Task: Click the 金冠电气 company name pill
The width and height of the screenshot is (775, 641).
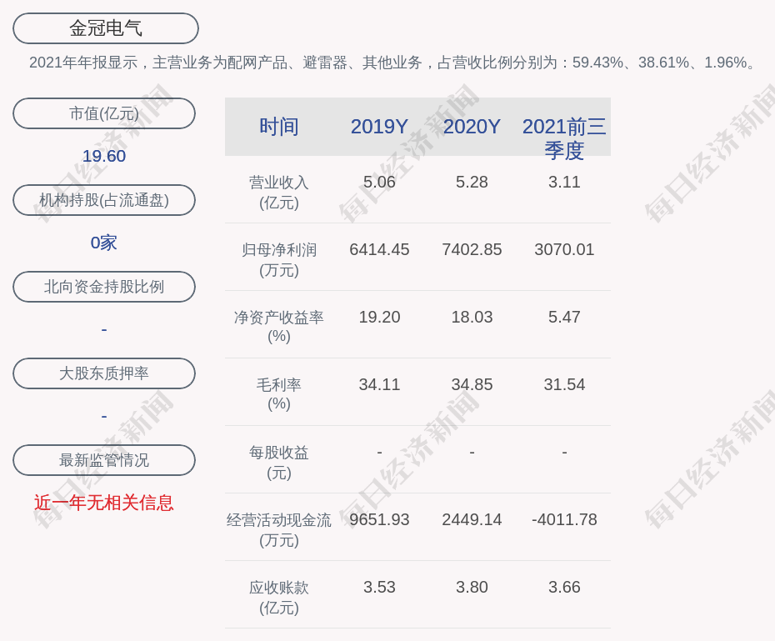Action: pos(105,28)
